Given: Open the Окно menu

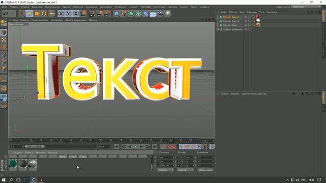Looking at the screenshot, I should [x=194, y=7].
